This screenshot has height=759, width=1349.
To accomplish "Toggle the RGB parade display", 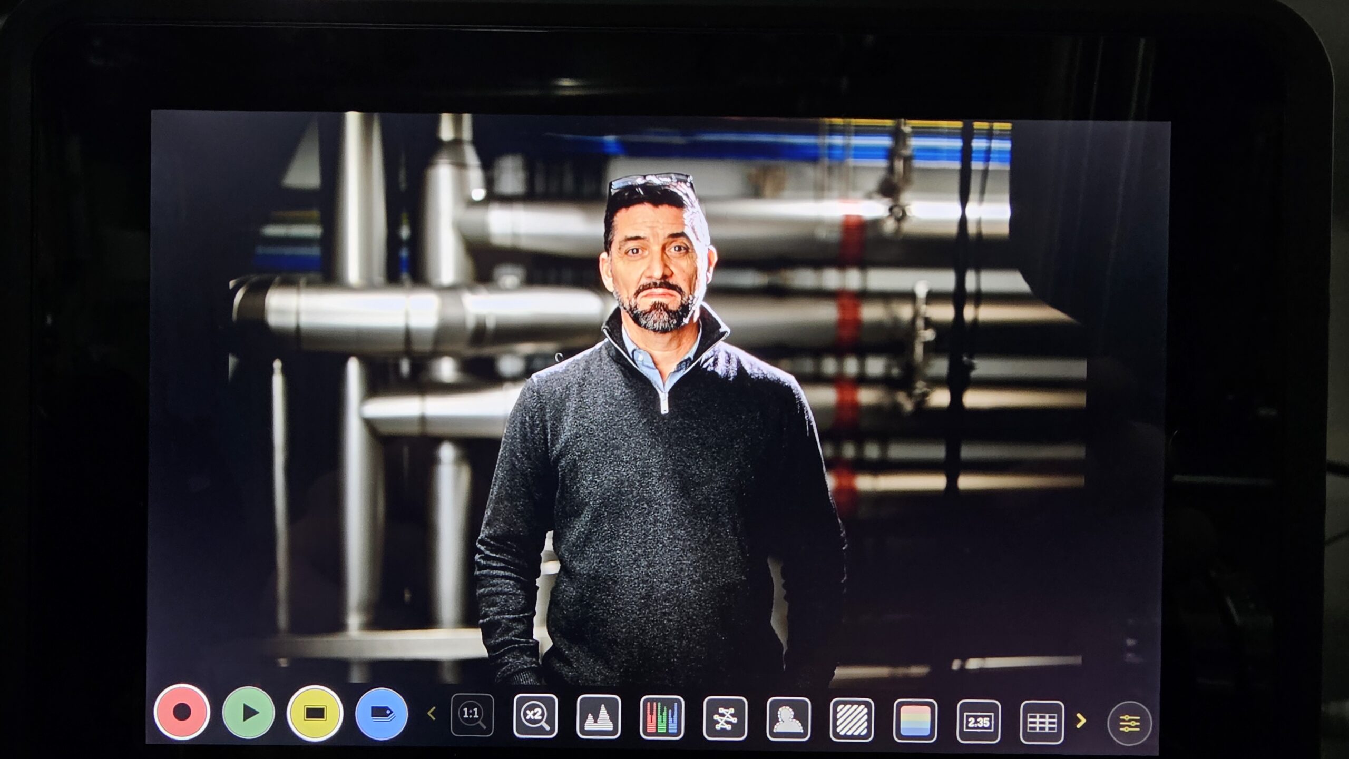I will tap(661, 717).
